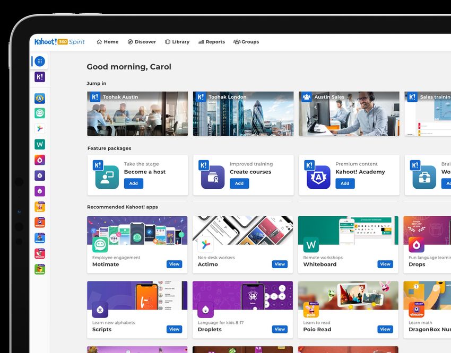
Task: Click the Actimo app logo on card
Action: (206, 244)
